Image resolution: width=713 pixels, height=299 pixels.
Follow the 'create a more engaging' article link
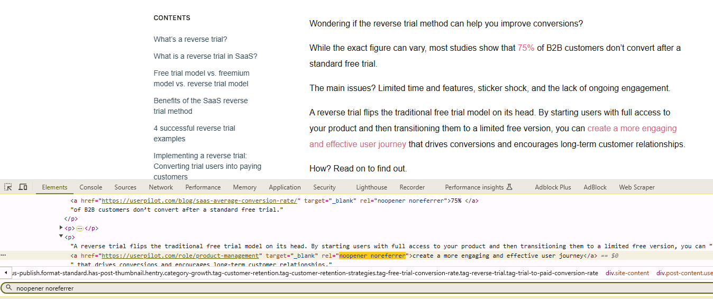(632, 128)
